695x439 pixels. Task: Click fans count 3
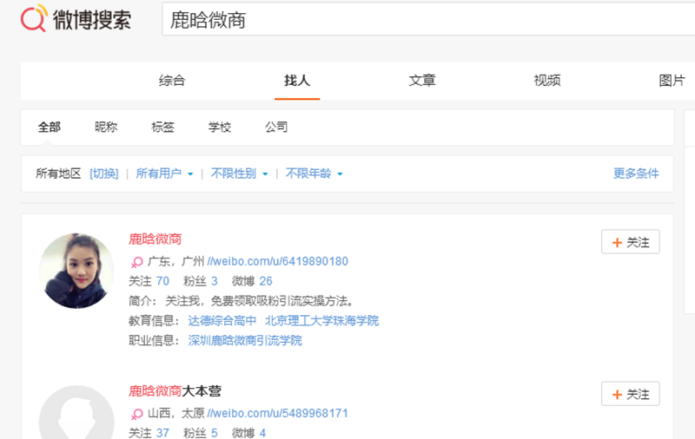pyautogui.click(x=215, y=281)
